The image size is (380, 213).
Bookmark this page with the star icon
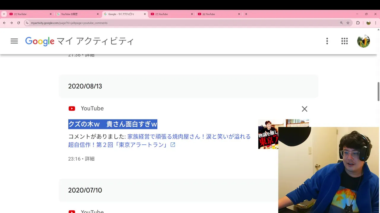pos(348,23)
